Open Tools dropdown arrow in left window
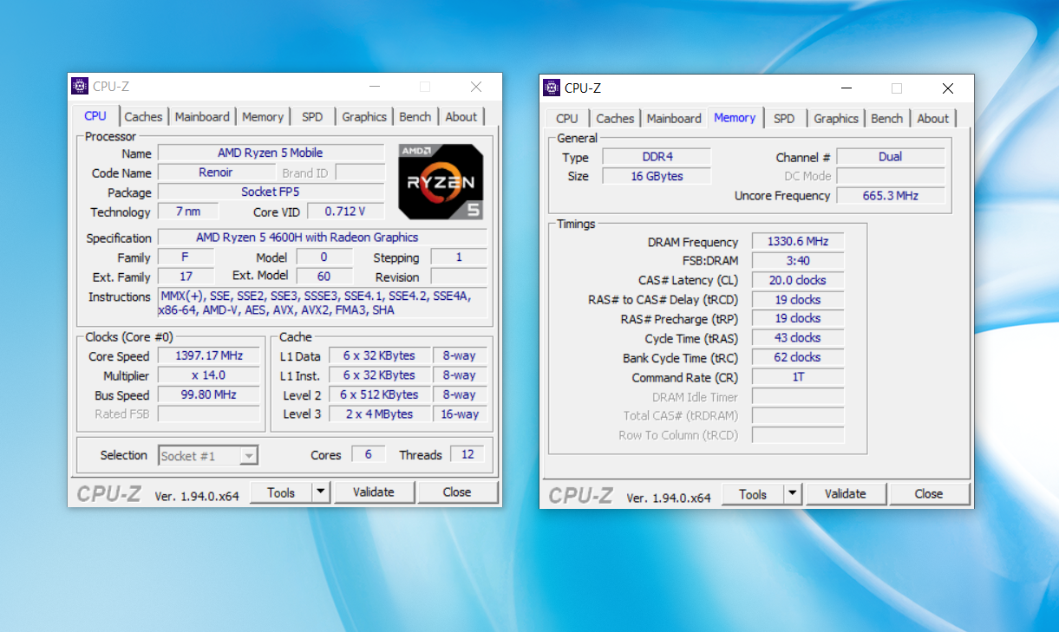1059x632 pixels. [321, 492]
